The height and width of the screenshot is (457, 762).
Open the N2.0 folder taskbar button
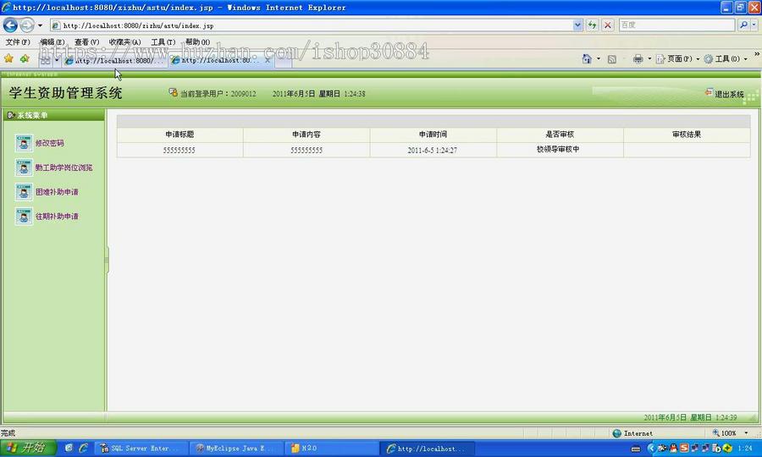pyautogui.click(x=331, y=449)
